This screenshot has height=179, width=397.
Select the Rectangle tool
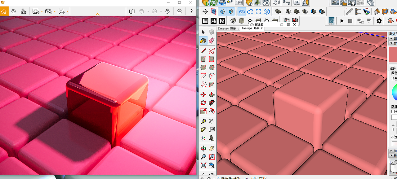[x=203, y=59]
